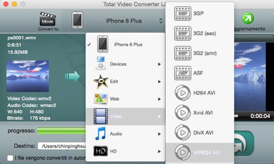Choose DivX AVI format
Viewport: 274px width, 164px height.
pyautogui.click(x=200, y=133)
